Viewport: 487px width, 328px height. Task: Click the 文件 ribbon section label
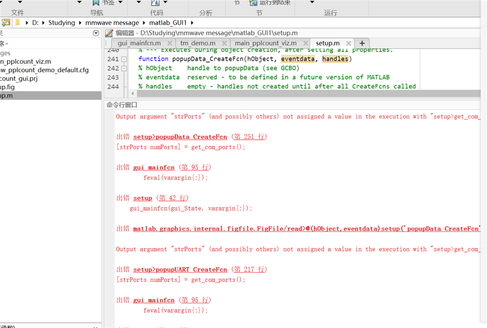[x=17, y=13]
